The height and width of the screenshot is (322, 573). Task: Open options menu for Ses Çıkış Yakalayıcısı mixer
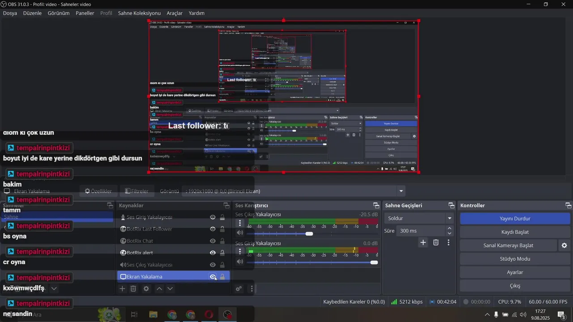click(240, 223)
